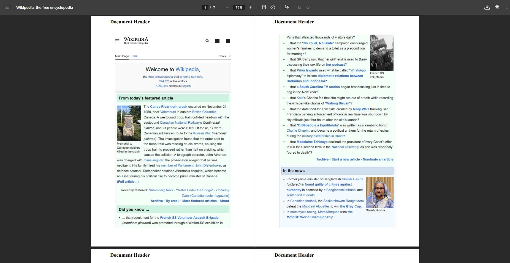
Task: Open the PDF sidebar menu icon
Action: point(7,7)
